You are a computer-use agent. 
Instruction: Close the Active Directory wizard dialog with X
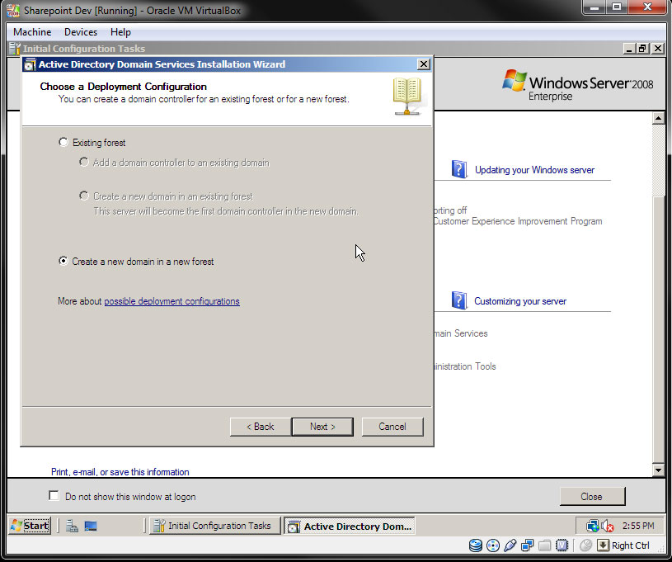[424, 64]
